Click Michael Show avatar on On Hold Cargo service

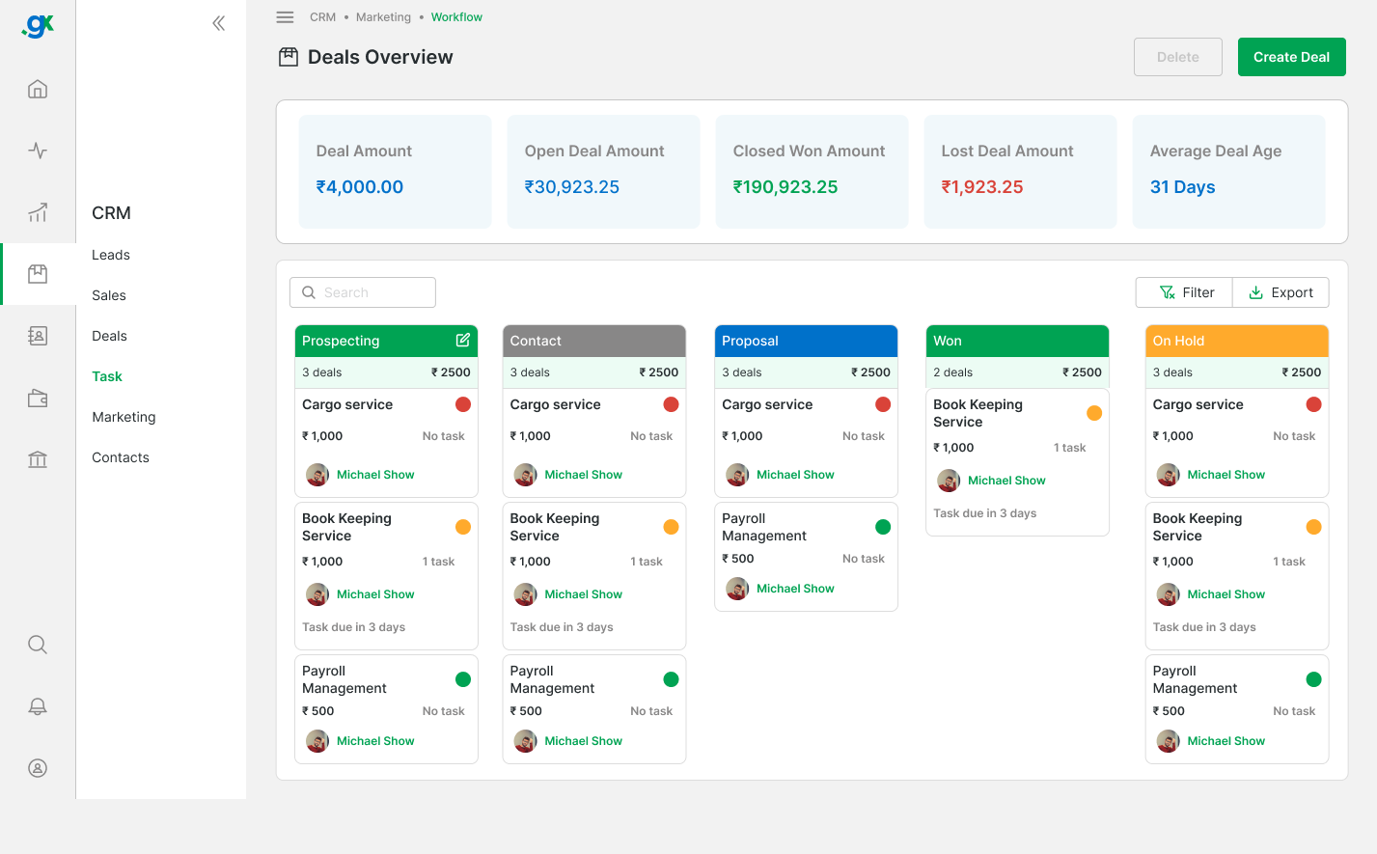coord(1169,475)
